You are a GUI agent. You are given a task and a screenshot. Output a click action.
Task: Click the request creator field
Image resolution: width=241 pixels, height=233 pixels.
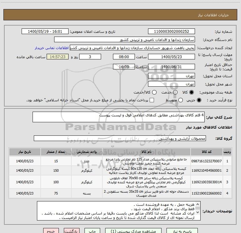click(132, 48)
